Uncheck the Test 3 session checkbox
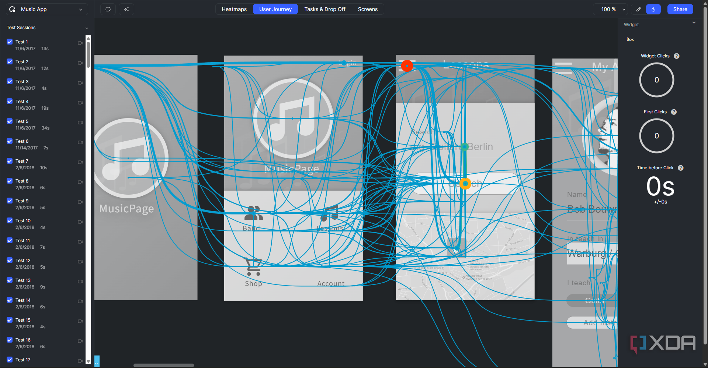708x368 pixels. pyautogui.click(x=10, y=81)
